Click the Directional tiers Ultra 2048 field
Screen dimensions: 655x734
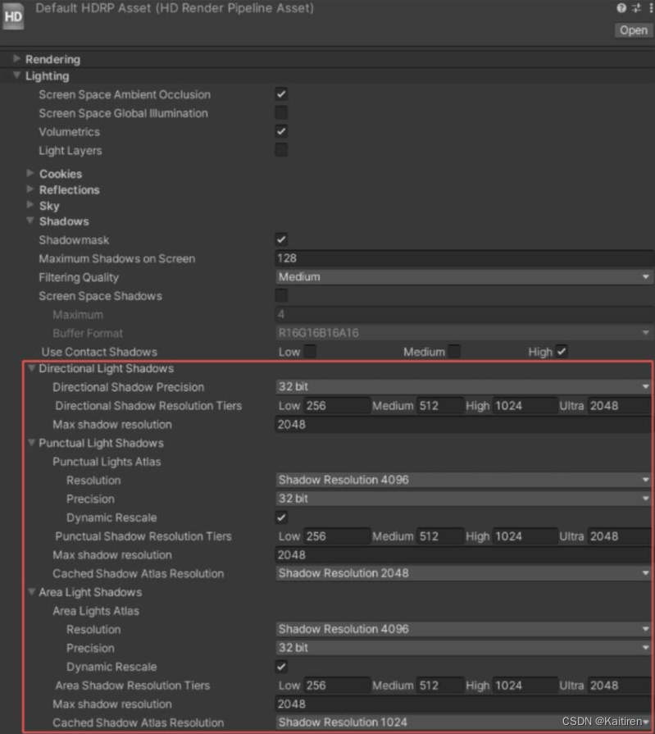(x=620, y=405)
